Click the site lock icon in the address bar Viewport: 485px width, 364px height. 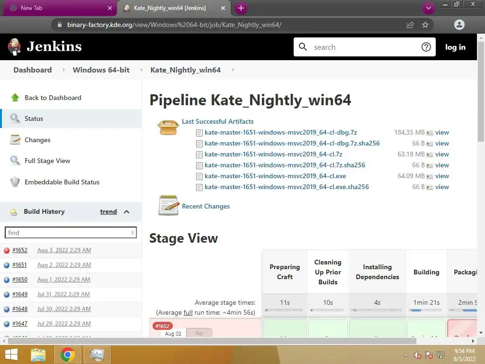(60, 25)
